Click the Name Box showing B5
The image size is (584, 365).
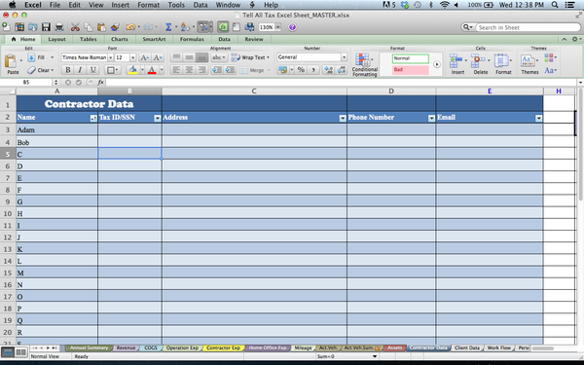pyautogui.click(x=26, y=83)
